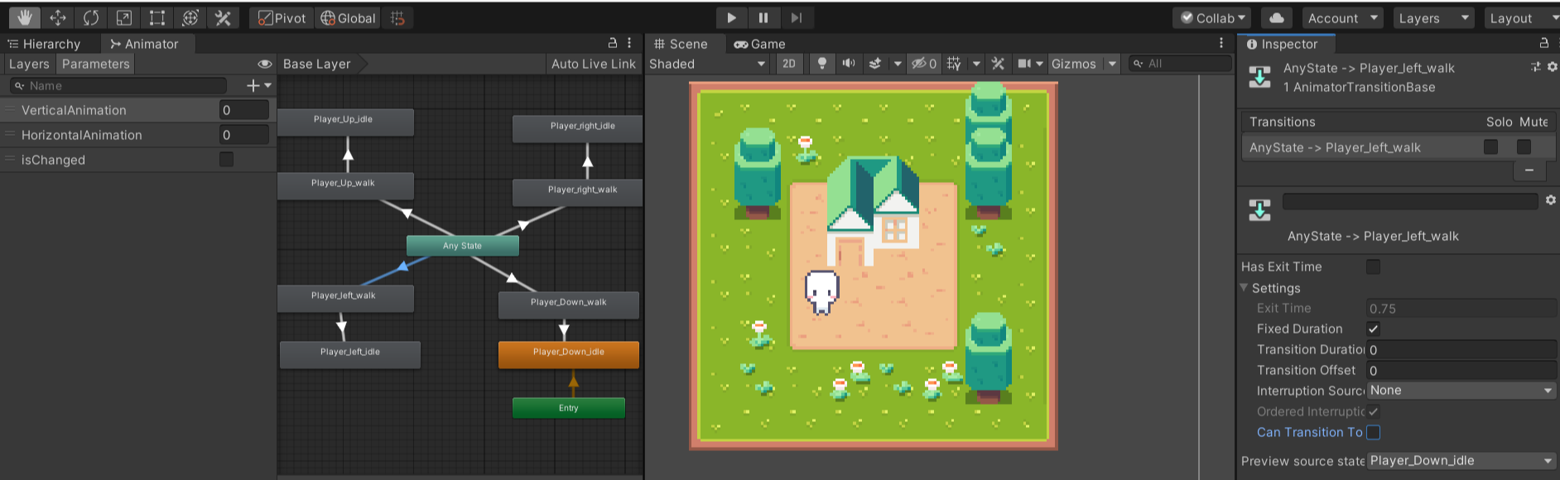Edit the HorizontalAnimation parameter value
This screenshot has width=1560, height=480.
tap(244, 135)
